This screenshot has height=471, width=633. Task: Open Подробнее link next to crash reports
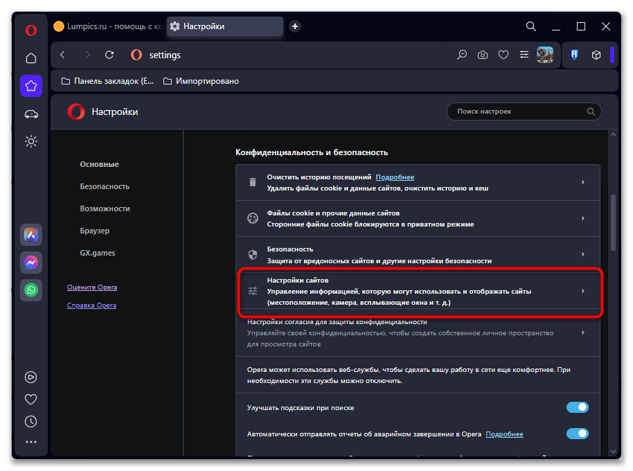coord(504,434)
